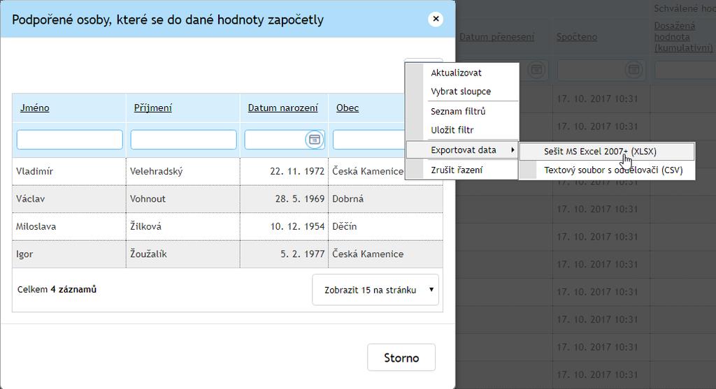This screenshot has width=716, height=389.
Task: Click the Storno button
Action: coord(401,358)
